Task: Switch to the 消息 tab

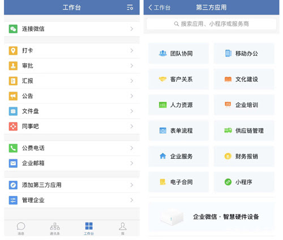Action: pyautogui.click(x=21, y=229)
